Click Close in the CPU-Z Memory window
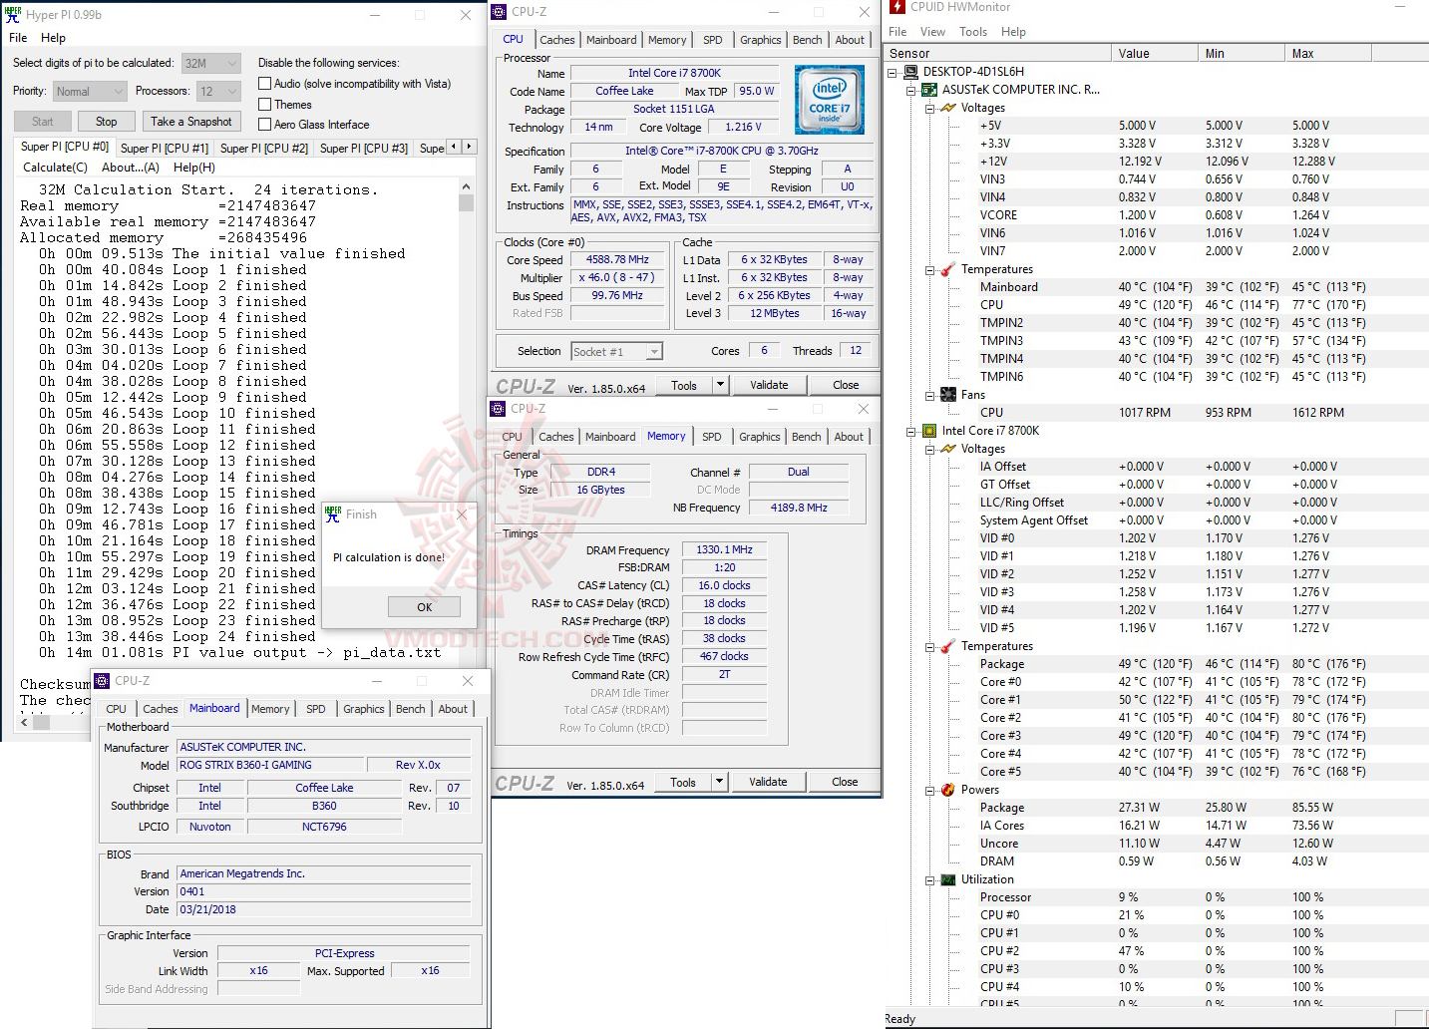Viewport: 1429px width, 1029px height. 845,782
